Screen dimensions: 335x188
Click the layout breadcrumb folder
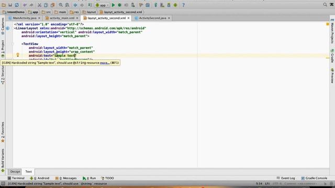click(x=90, y=12)
